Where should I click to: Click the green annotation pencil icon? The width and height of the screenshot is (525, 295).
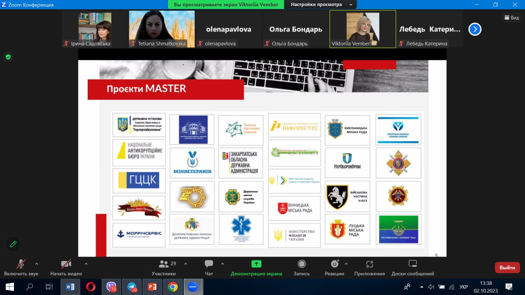coord(13,244)
